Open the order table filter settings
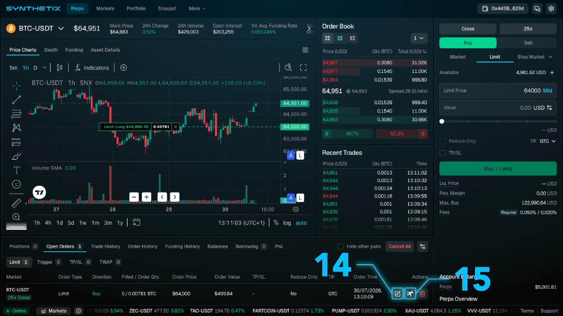The height and width of the screenshot is (316, 563). (x=423, y=246)
